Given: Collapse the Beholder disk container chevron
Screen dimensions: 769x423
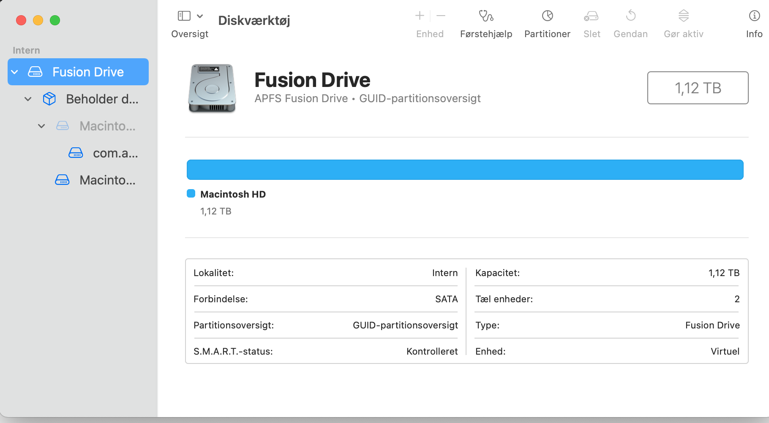Looking at the screenshot, I should click(28, 99).
